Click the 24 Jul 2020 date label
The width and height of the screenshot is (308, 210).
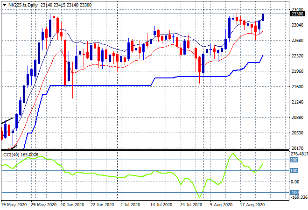point(191,205)
